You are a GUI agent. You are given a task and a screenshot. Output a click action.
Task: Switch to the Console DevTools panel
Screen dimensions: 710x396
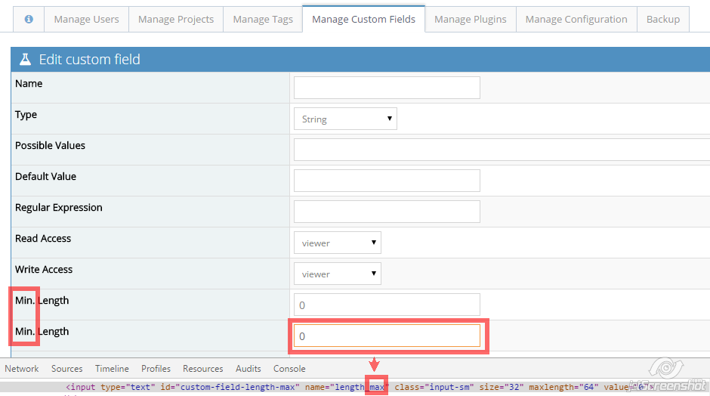[289, 369]
